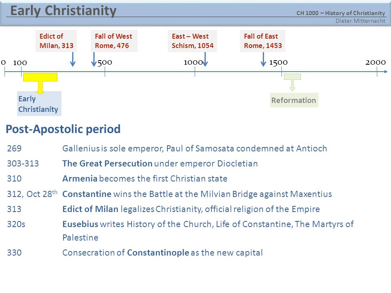Select the Fall of East Rome, 1453 box
The image size is (391, 293).
click(263, 41)
